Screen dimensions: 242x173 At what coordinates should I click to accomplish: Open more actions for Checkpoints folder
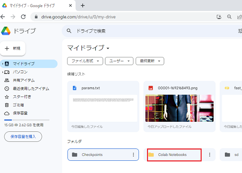133,155
